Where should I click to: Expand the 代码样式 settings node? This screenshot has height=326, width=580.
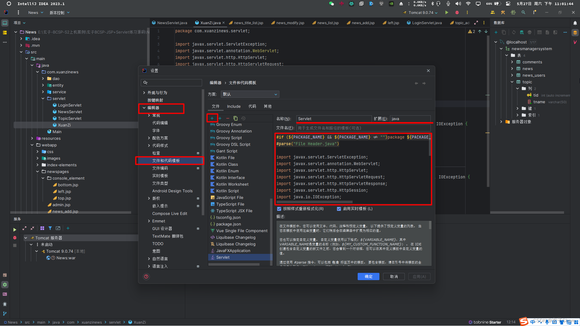click(x=149, y=145)
